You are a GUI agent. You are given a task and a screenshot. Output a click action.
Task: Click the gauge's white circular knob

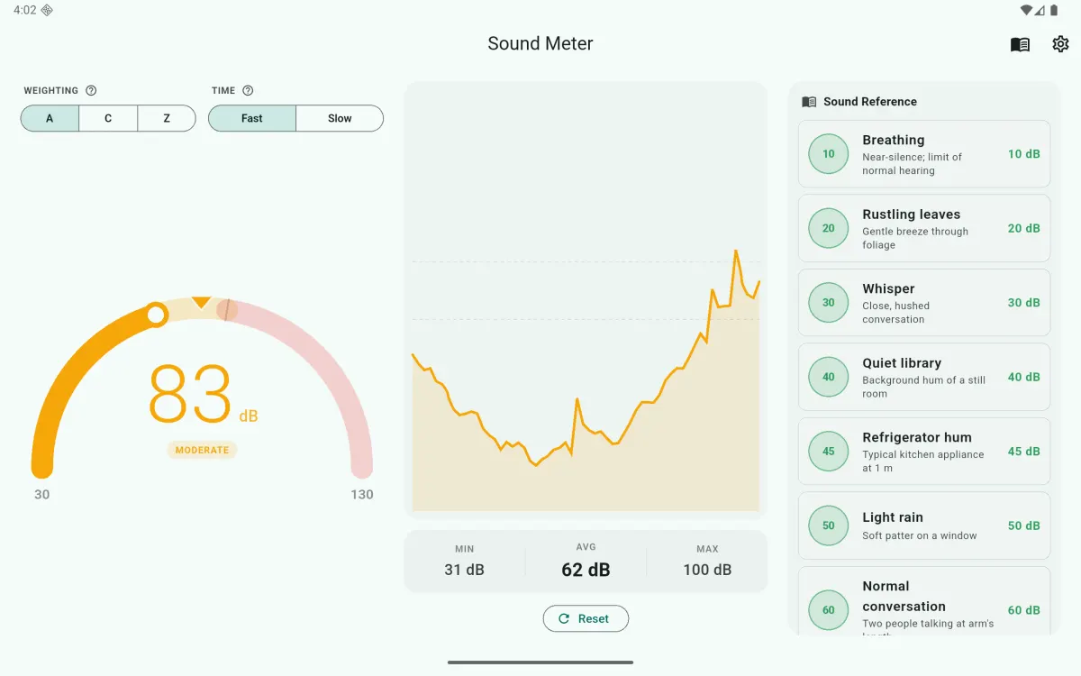(157, 315)
